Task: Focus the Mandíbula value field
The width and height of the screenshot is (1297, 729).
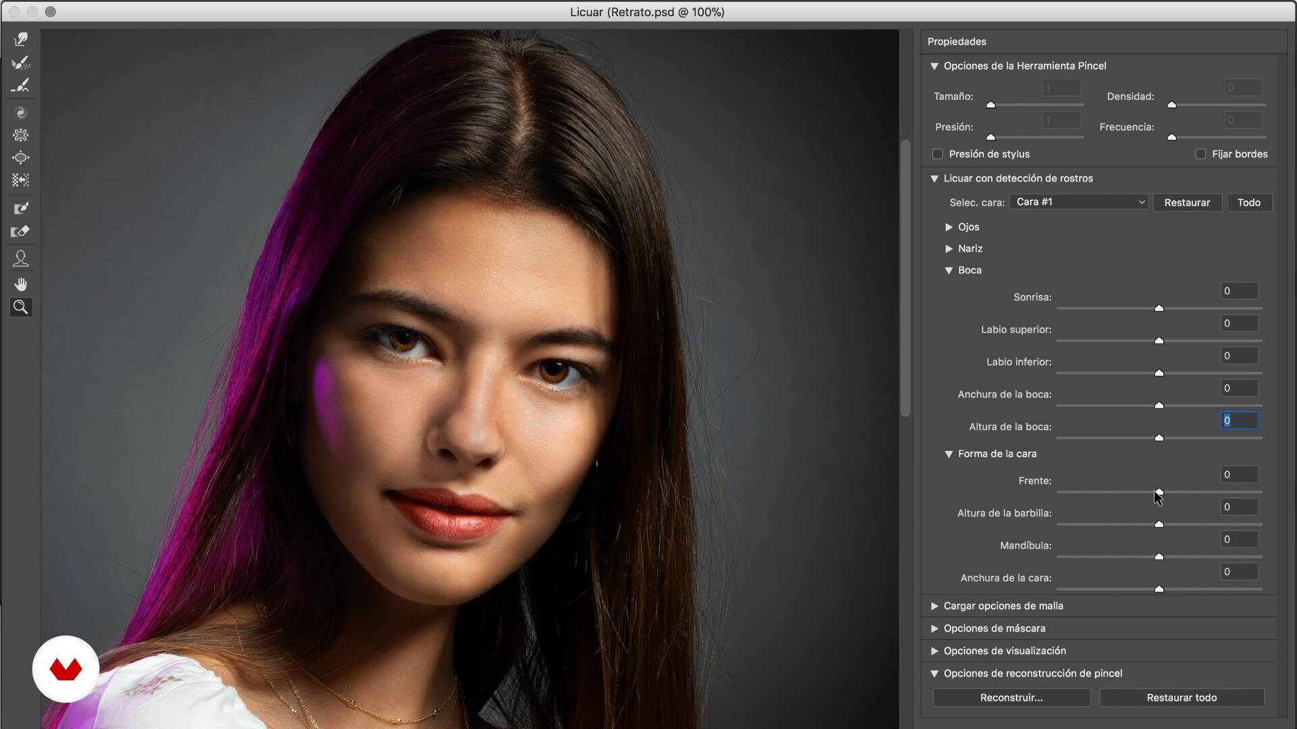Action: click(1240, 539)
